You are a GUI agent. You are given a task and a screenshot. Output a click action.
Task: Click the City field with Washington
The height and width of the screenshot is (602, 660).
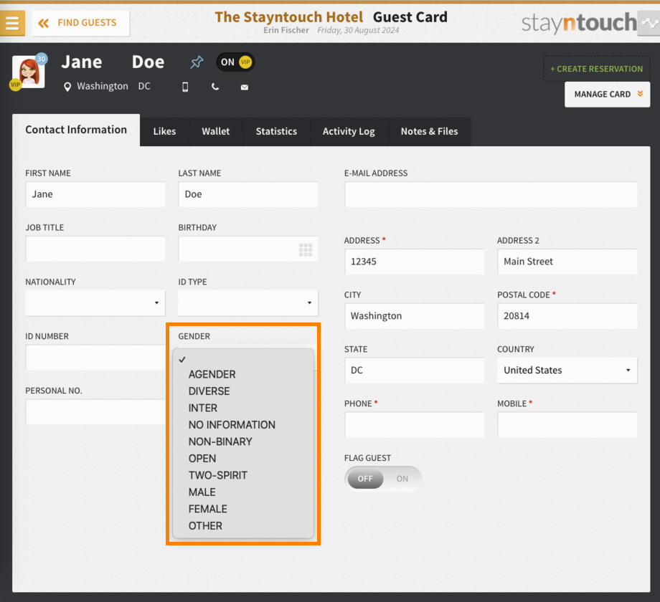(x=414, y=316)
